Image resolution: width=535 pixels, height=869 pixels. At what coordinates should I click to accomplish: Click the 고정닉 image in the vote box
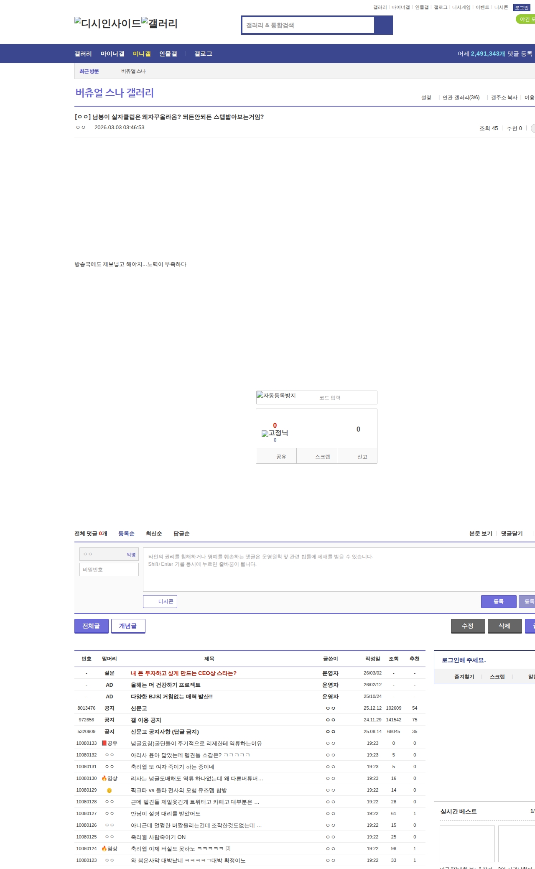click(275, 433)
